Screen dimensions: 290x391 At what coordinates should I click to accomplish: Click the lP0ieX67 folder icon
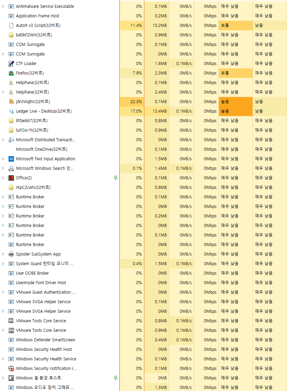[x=11, y=121]
